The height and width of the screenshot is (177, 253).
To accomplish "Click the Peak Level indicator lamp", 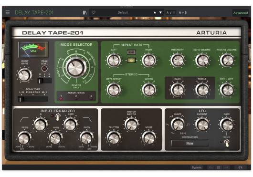I will 44,69.
